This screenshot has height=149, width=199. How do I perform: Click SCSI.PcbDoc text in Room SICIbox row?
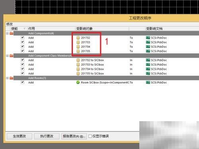159,82
